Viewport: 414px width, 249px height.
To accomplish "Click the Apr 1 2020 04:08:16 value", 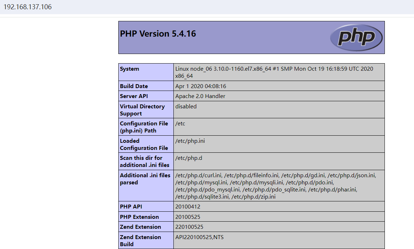I will (x=201, y=86).
